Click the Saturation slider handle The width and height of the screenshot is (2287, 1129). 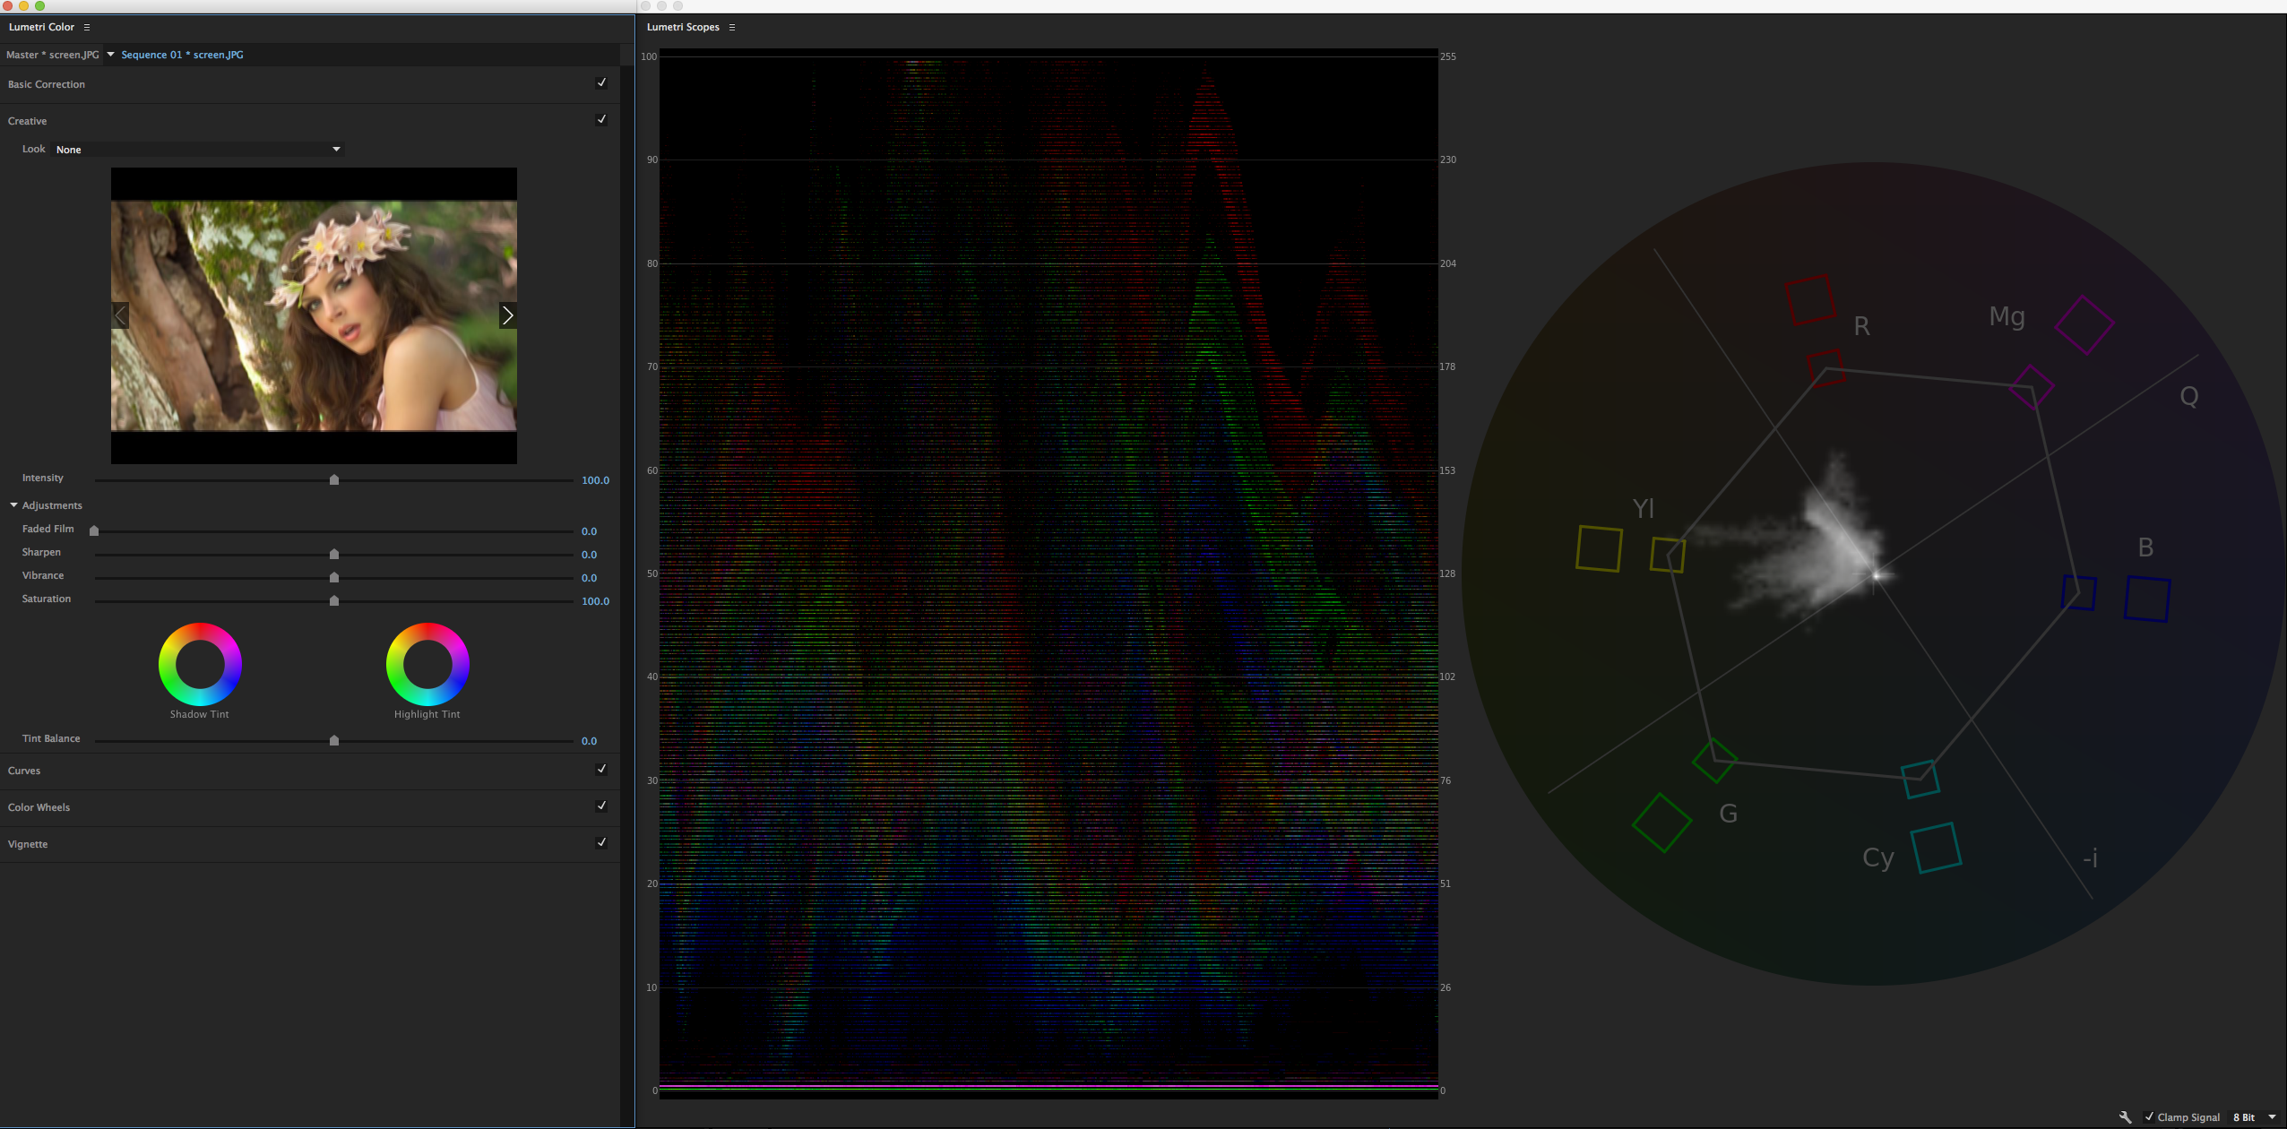(334, 600)
